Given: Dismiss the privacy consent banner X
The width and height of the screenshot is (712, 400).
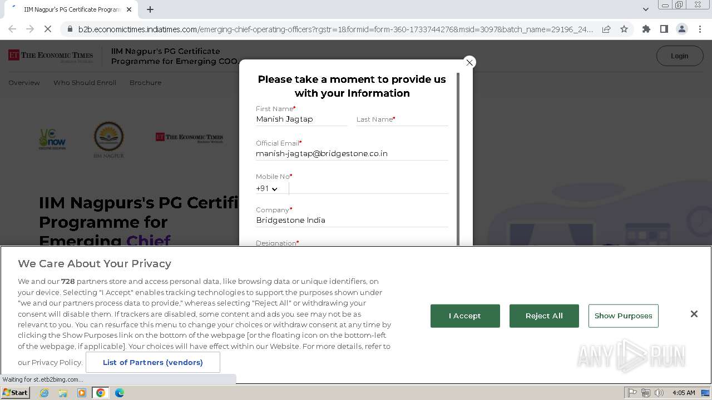Looking at the screenshot, I should pyautogui.click(x=694, y=314).
